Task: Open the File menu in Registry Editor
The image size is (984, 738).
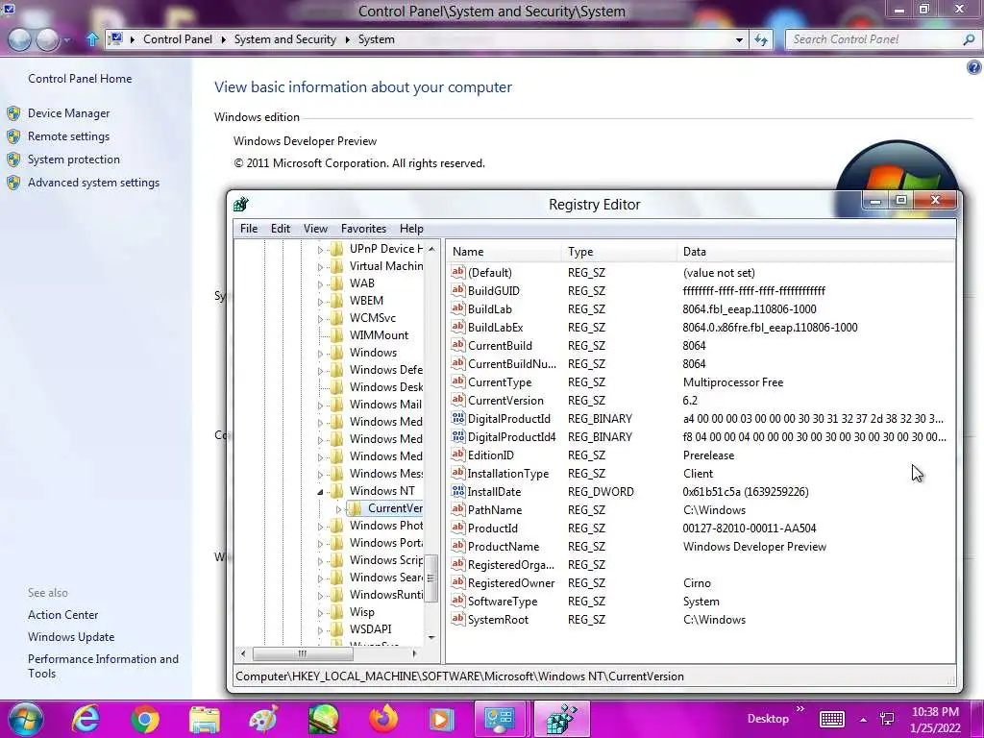Action: [249, 229]
